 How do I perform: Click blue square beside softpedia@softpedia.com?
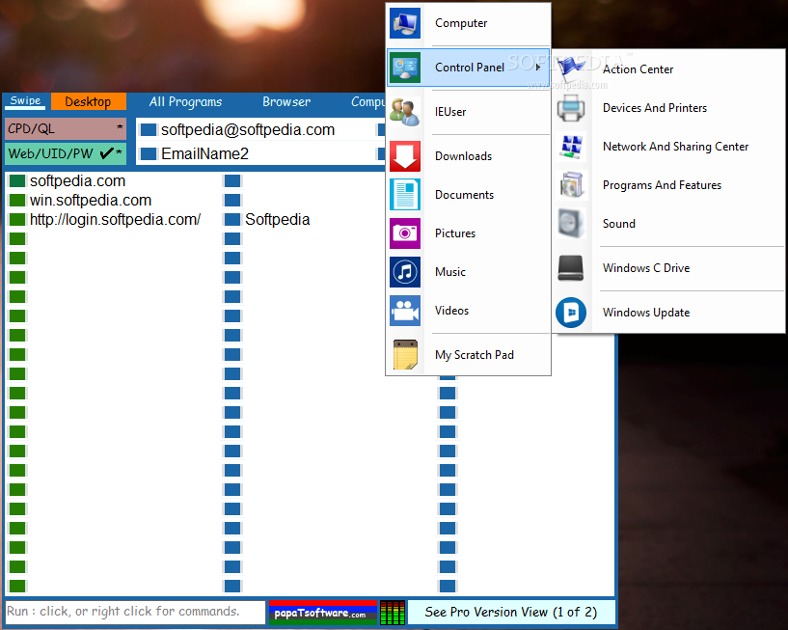tap(149, 130)
